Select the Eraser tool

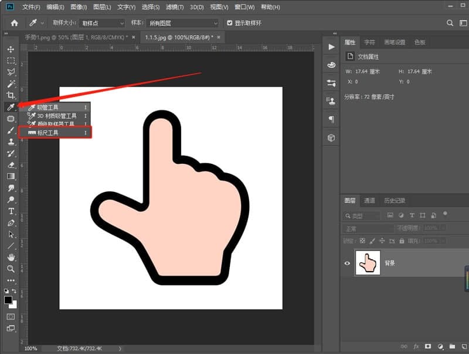[11, 165]
